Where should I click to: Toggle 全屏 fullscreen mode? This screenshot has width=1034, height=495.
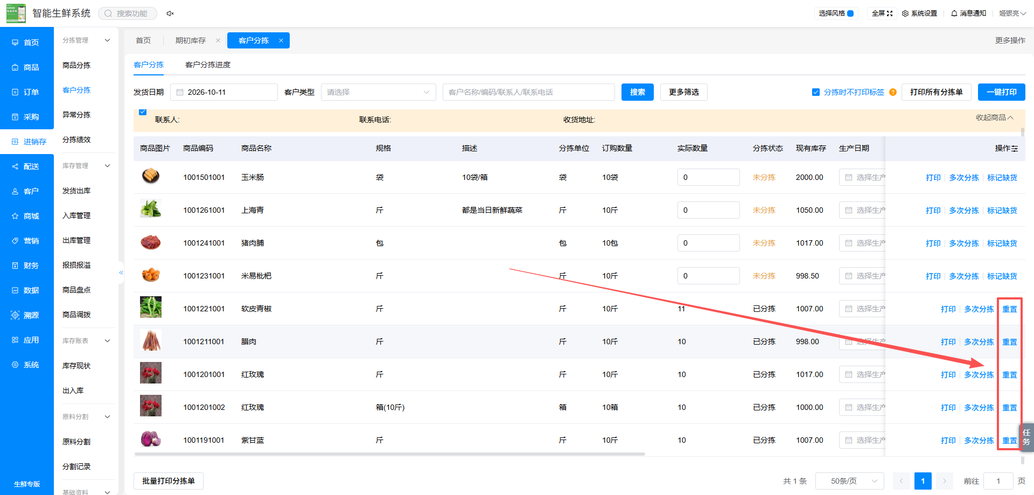882,13
